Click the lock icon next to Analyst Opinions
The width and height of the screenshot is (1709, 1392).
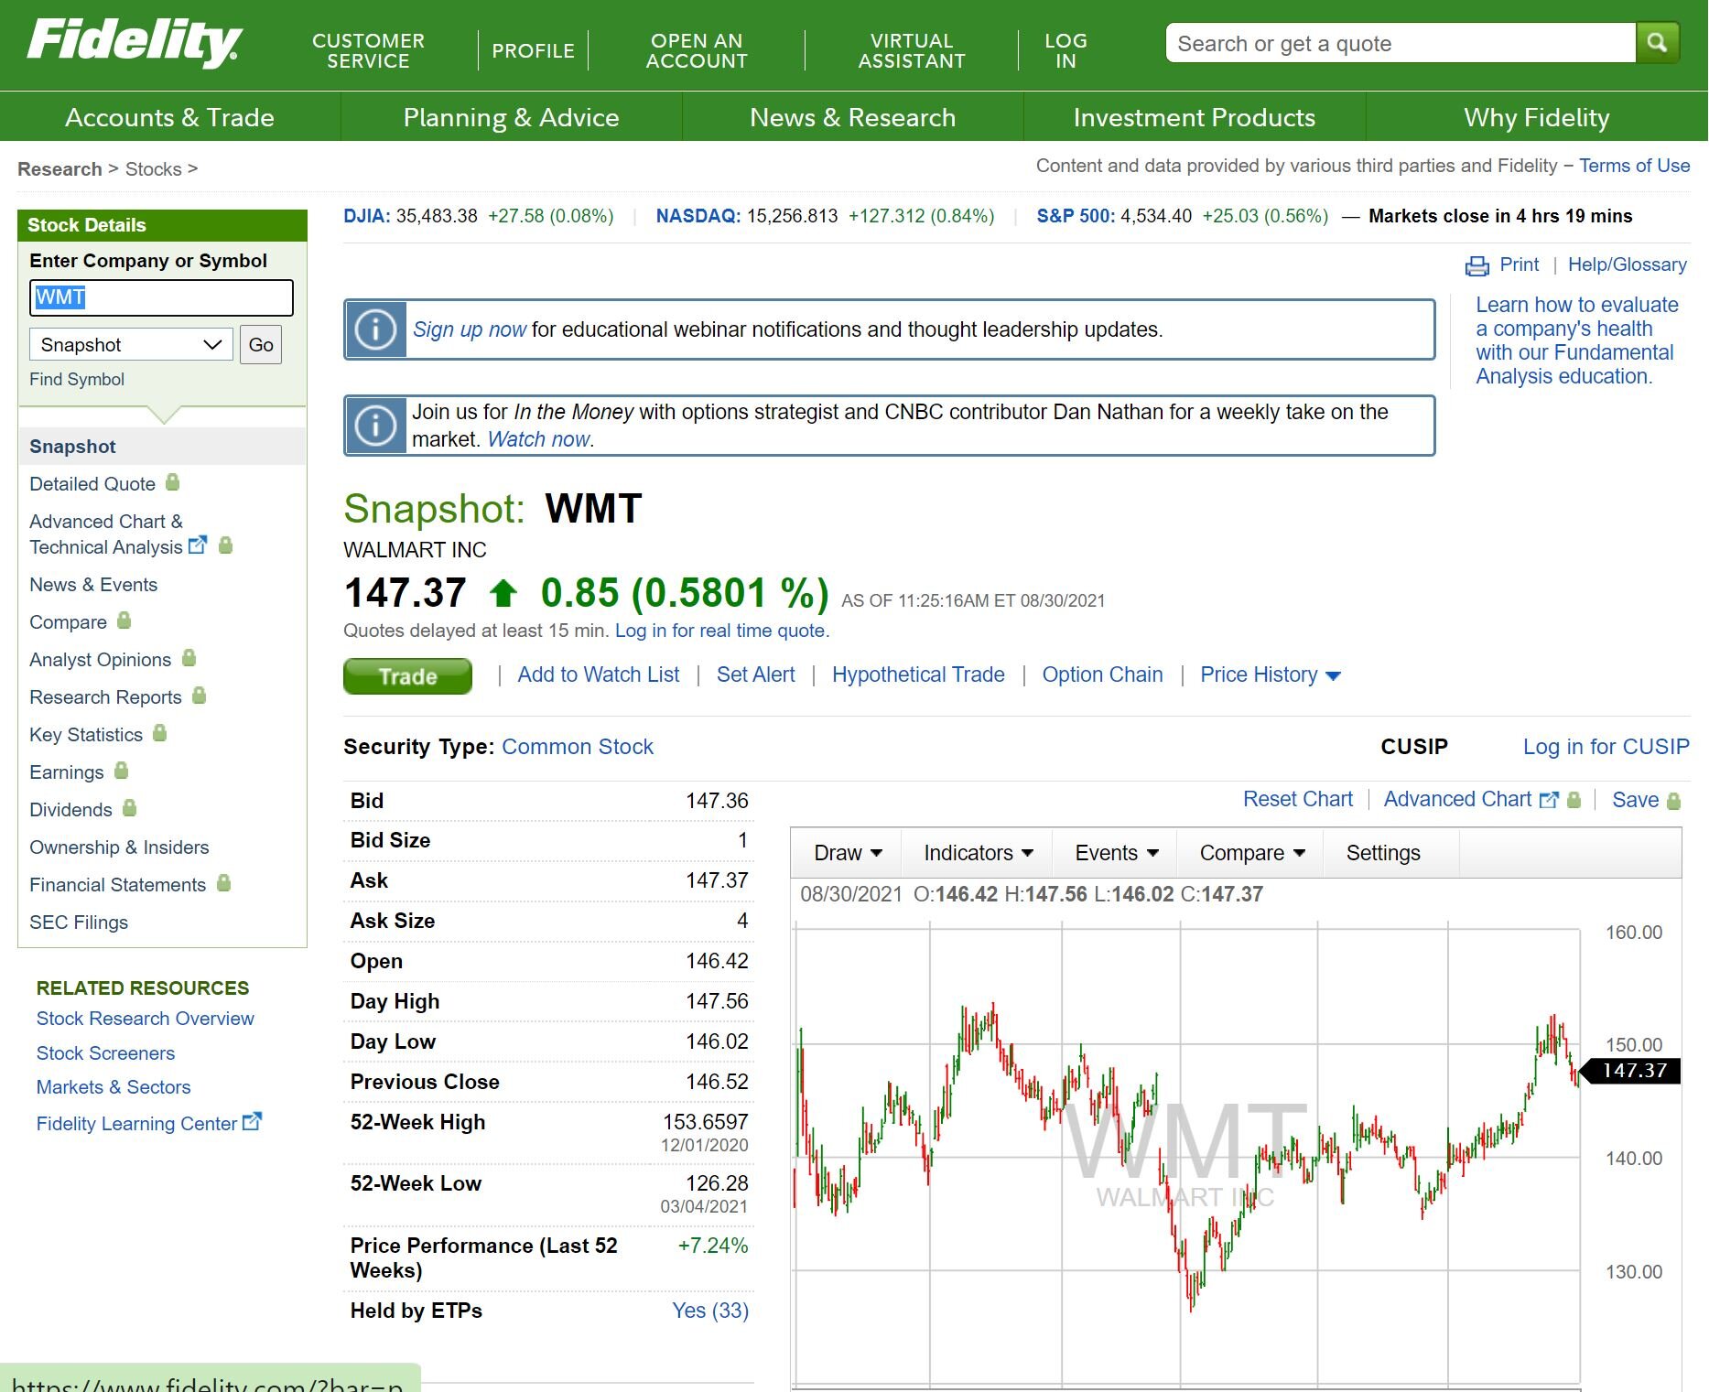click(x=189, y=658)
